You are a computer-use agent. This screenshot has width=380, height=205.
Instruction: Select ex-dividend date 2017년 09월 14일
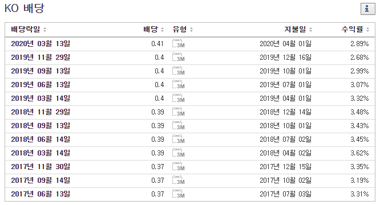click(41, 180)
